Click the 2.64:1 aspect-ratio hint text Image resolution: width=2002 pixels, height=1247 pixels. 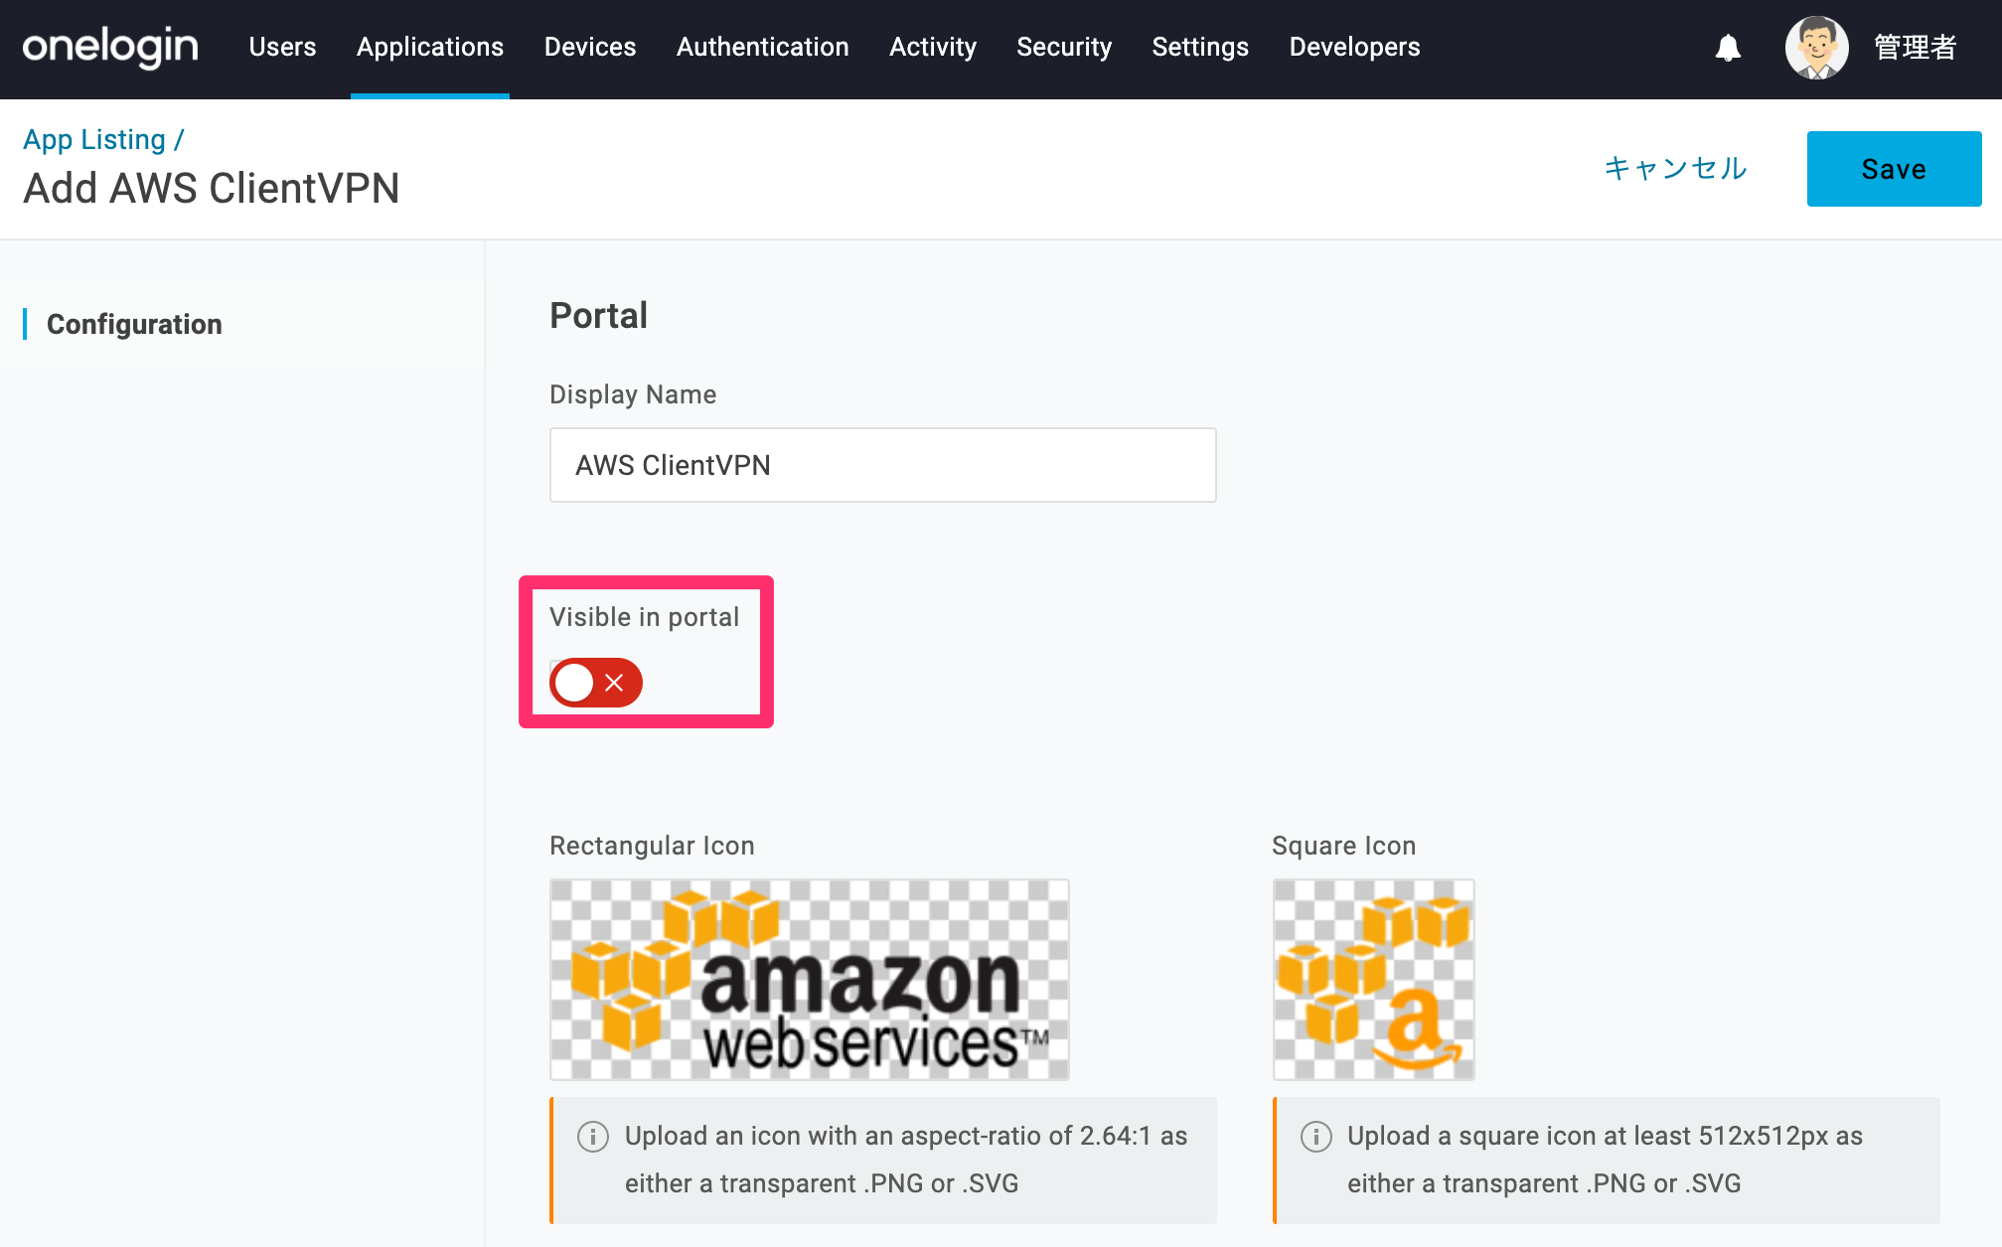906,1160
